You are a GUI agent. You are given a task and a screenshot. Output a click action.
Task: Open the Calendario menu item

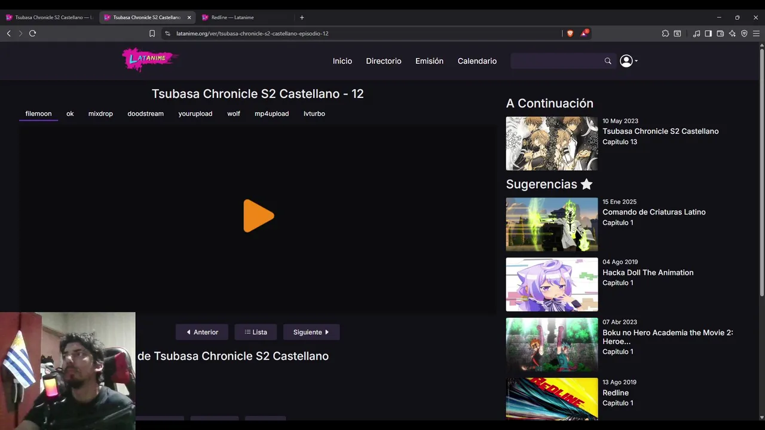pyautogui.click(x=477, y=61)
